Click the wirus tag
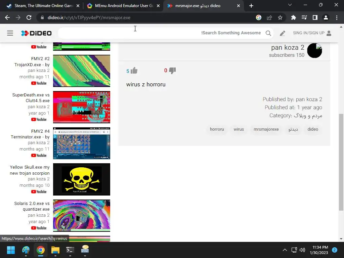Image resolution: width=344 pixels, height=258 pixels. (239, 129)
